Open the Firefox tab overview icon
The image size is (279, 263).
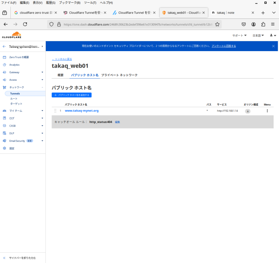point(5,13)
